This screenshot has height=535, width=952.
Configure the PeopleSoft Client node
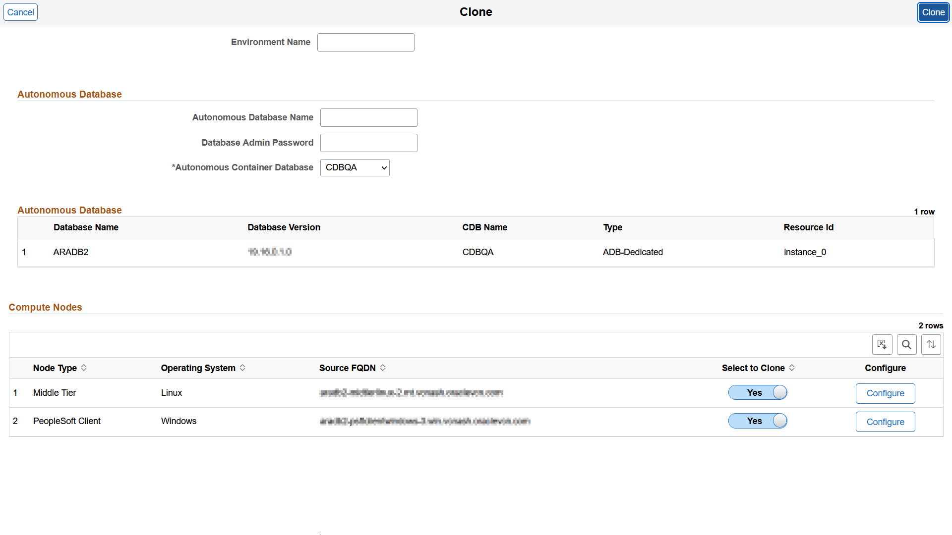click(x=885, y=422)
